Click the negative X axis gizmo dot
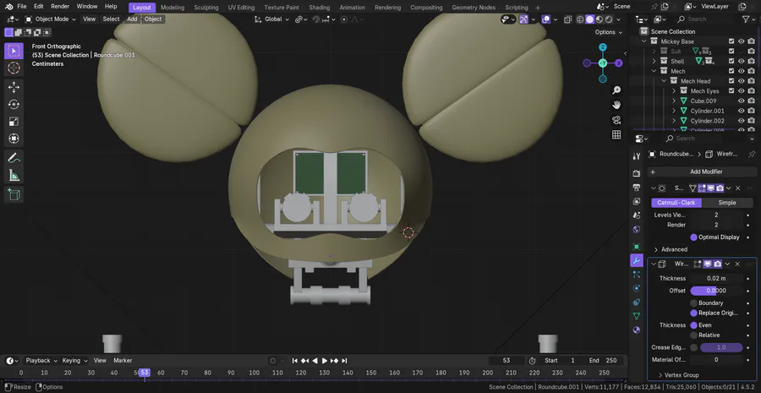Image resolution: width=761 pixels, height=393 pixels. [x=587, y=63]
